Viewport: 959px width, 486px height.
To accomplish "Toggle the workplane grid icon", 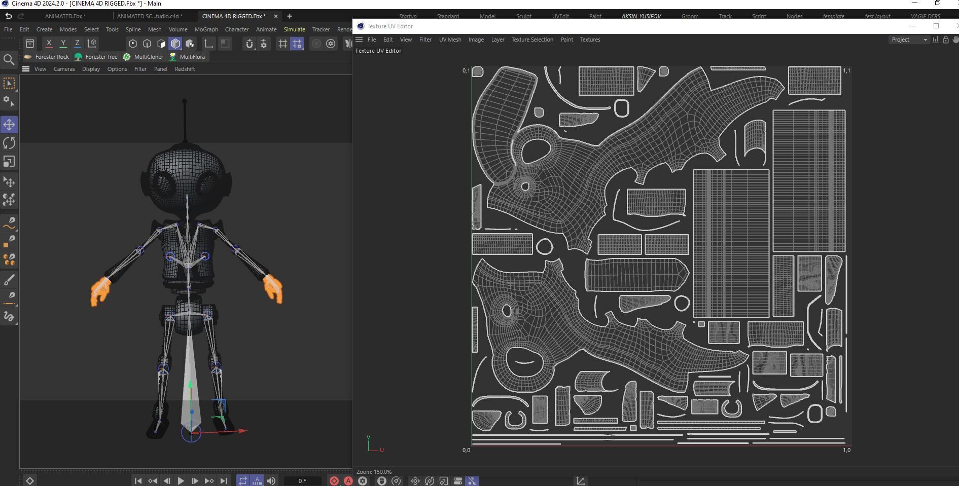I will (283, 44).
